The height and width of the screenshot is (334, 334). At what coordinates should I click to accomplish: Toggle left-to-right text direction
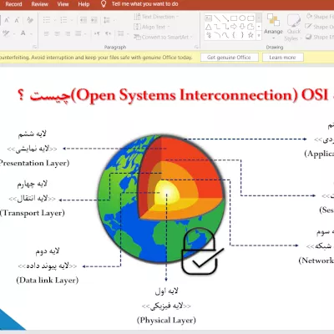[97, 33]
